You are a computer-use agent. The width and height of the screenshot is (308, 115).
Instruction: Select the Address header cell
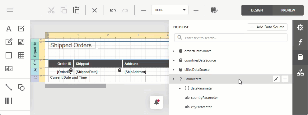coord(146,64)
